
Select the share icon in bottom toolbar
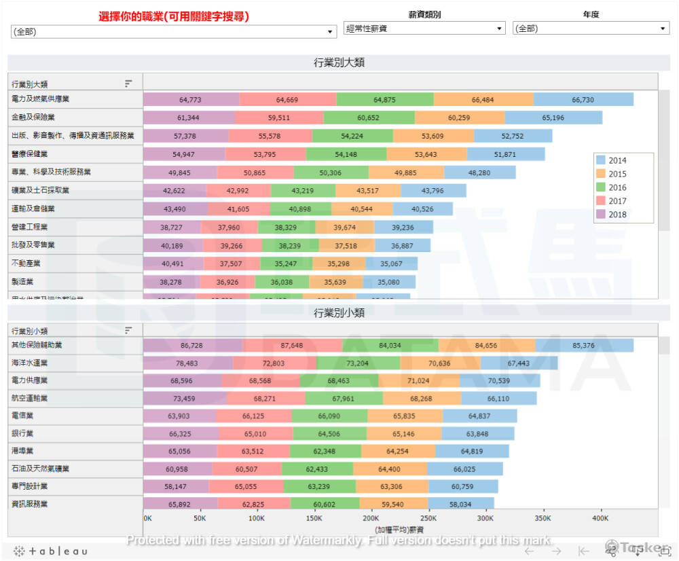[x=610, y=551]
